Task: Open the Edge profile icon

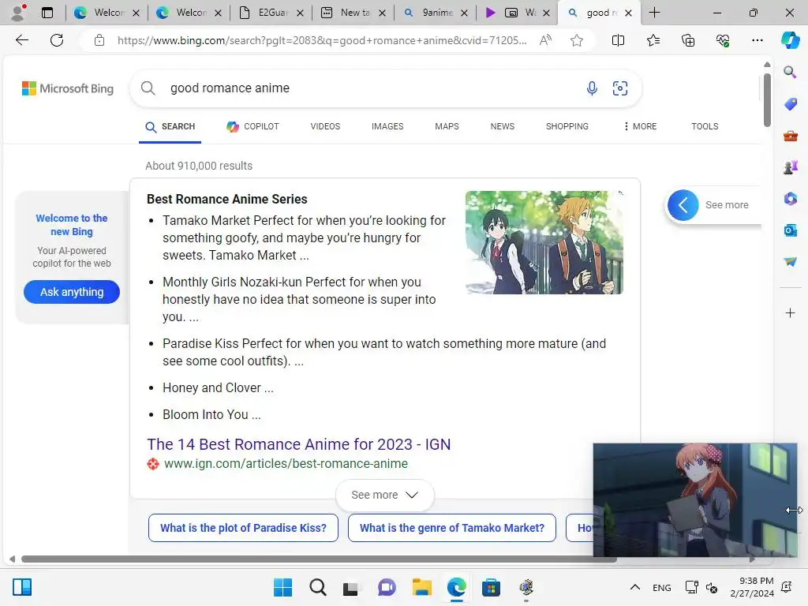Action: point(18,13)
